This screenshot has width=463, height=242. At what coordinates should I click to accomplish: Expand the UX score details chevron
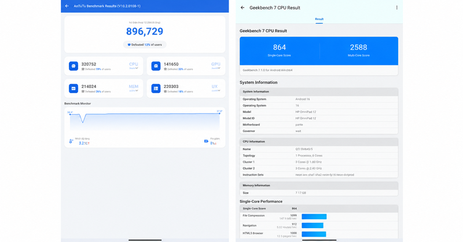pyautogui.click(x=219, y=91)
